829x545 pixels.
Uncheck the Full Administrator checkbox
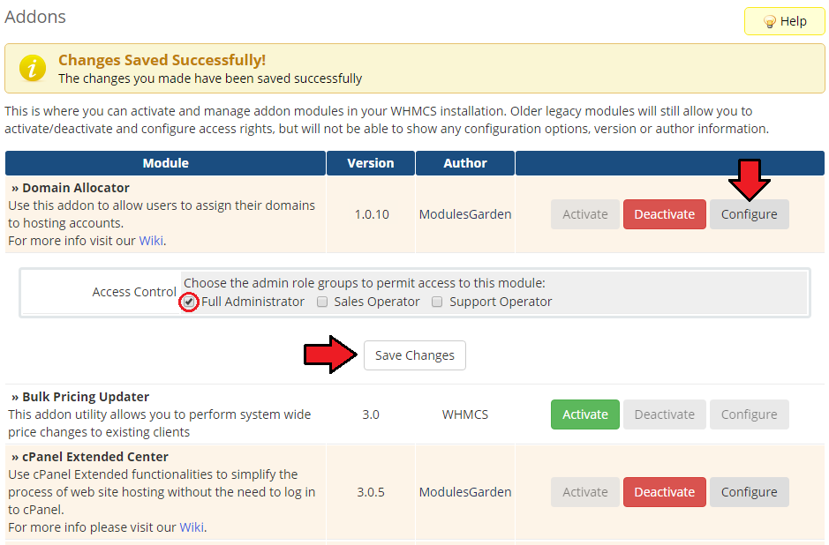pos(189,302)
